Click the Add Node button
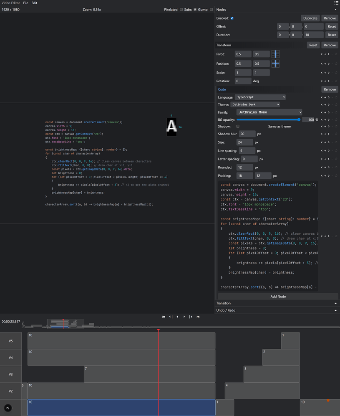Image resolution: width=340 pixels, height=416 pixels. (278, 297)
